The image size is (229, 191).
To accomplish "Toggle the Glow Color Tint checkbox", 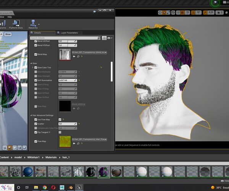I will tap(35, 68).
